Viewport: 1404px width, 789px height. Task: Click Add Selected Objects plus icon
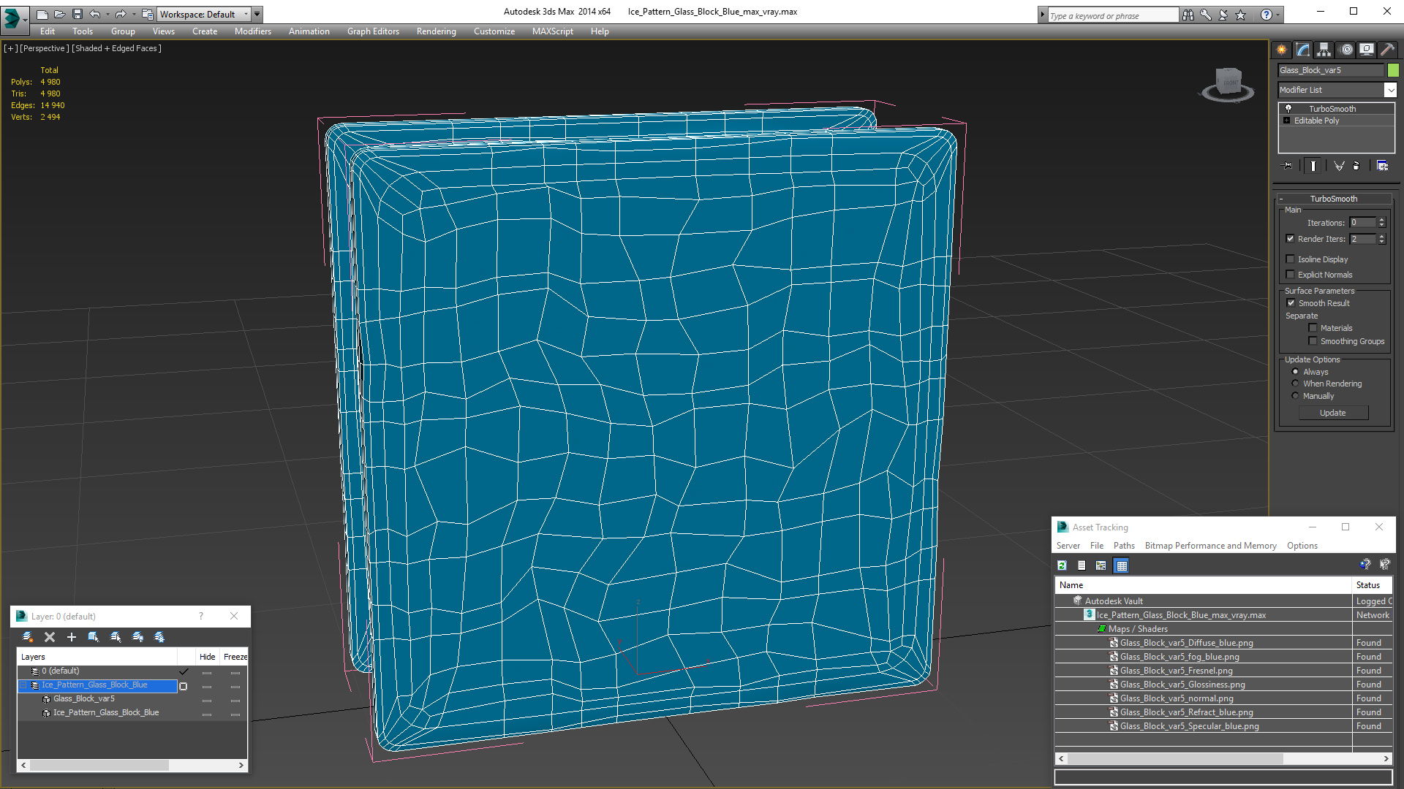72,637
